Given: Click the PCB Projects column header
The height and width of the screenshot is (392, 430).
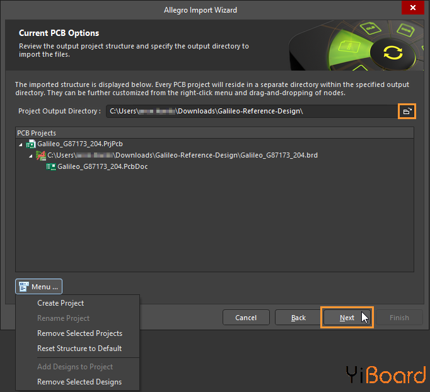Looking at the screenshot, I should point(214,133).
